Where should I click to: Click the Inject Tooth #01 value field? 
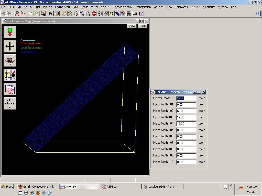pos(187,104)
